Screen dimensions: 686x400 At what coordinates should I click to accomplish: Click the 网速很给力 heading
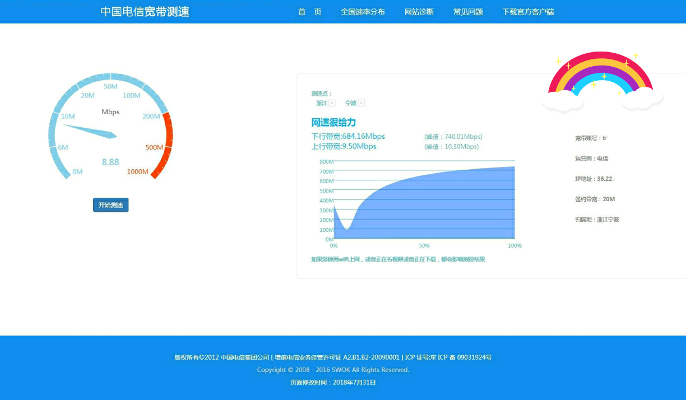333,122
